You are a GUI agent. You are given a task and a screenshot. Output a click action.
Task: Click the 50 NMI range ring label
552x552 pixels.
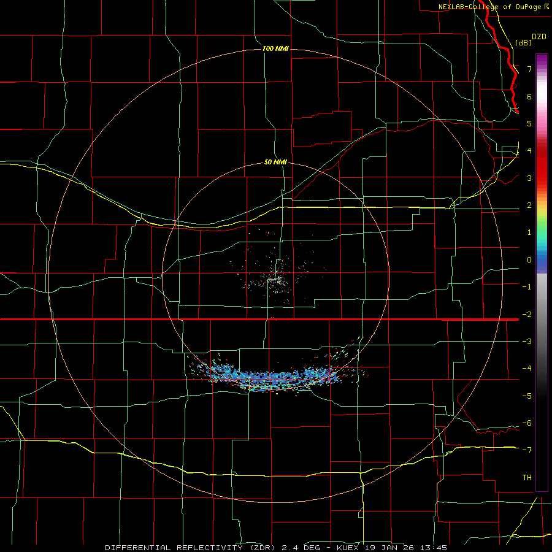275,162
